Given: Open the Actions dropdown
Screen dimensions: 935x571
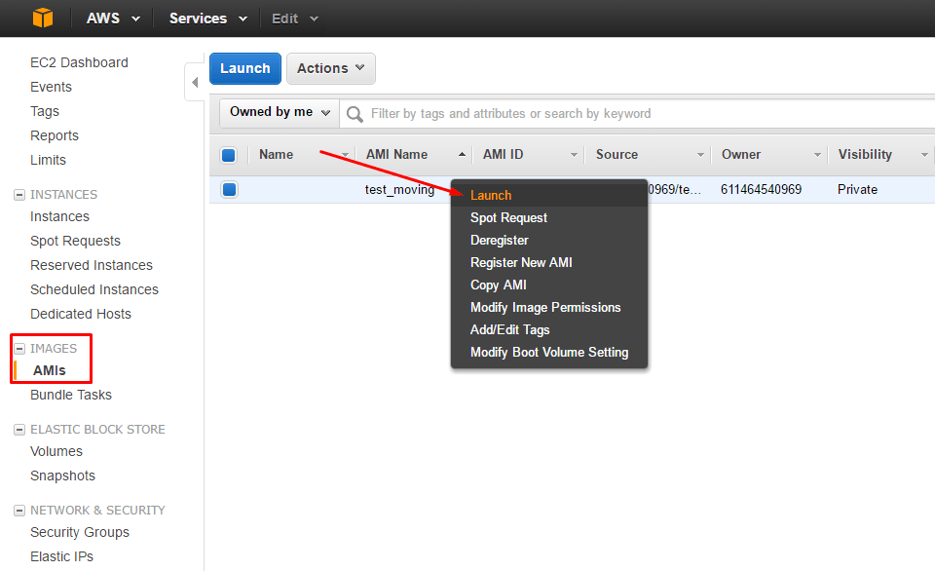Looking at the screenshot, I should point(330,68).
